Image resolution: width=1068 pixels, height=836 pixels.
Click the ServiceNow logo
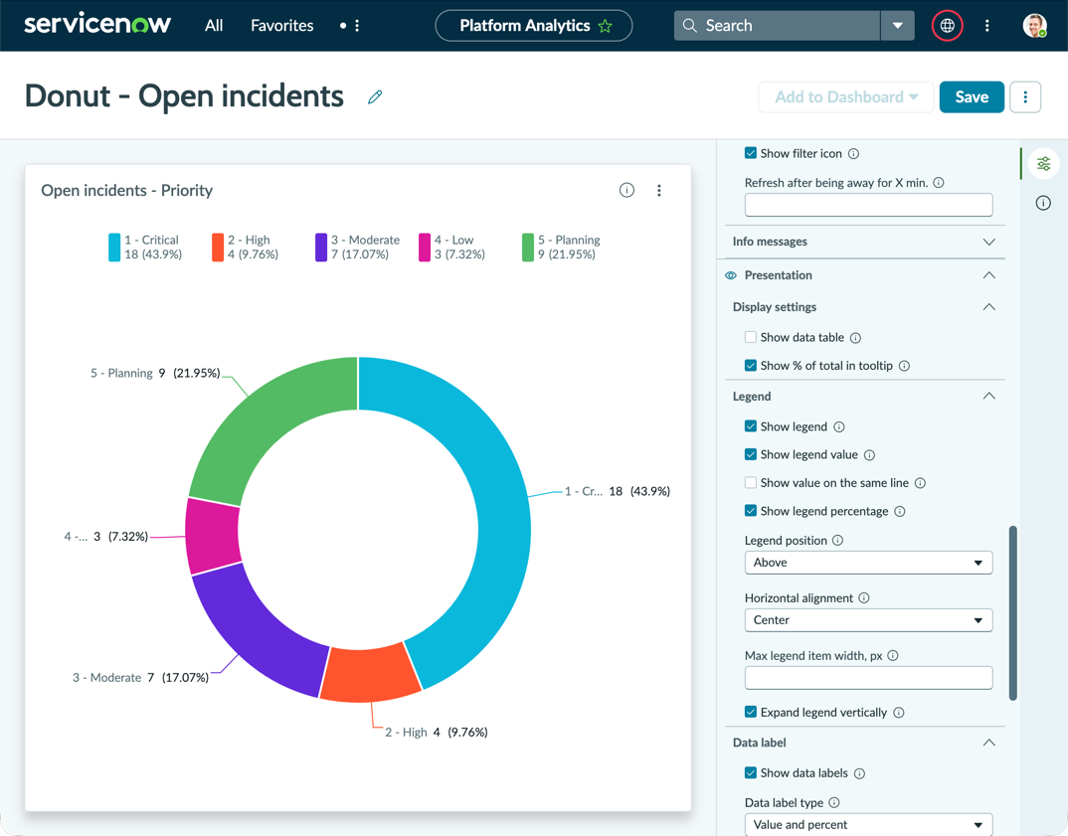pos(97,25)
